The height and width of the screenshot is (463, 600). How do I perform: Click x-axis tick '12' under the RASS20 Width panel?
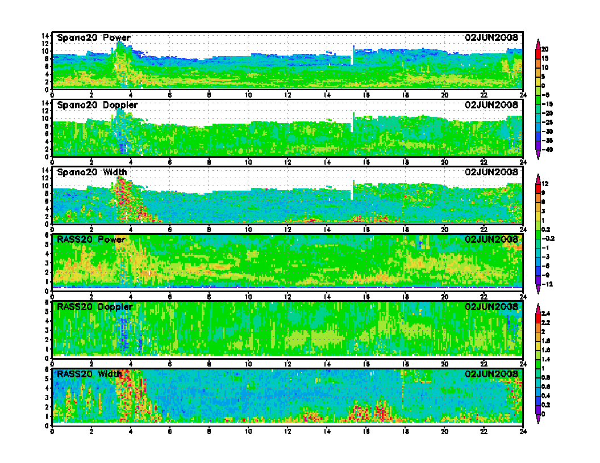coord(287,432)
